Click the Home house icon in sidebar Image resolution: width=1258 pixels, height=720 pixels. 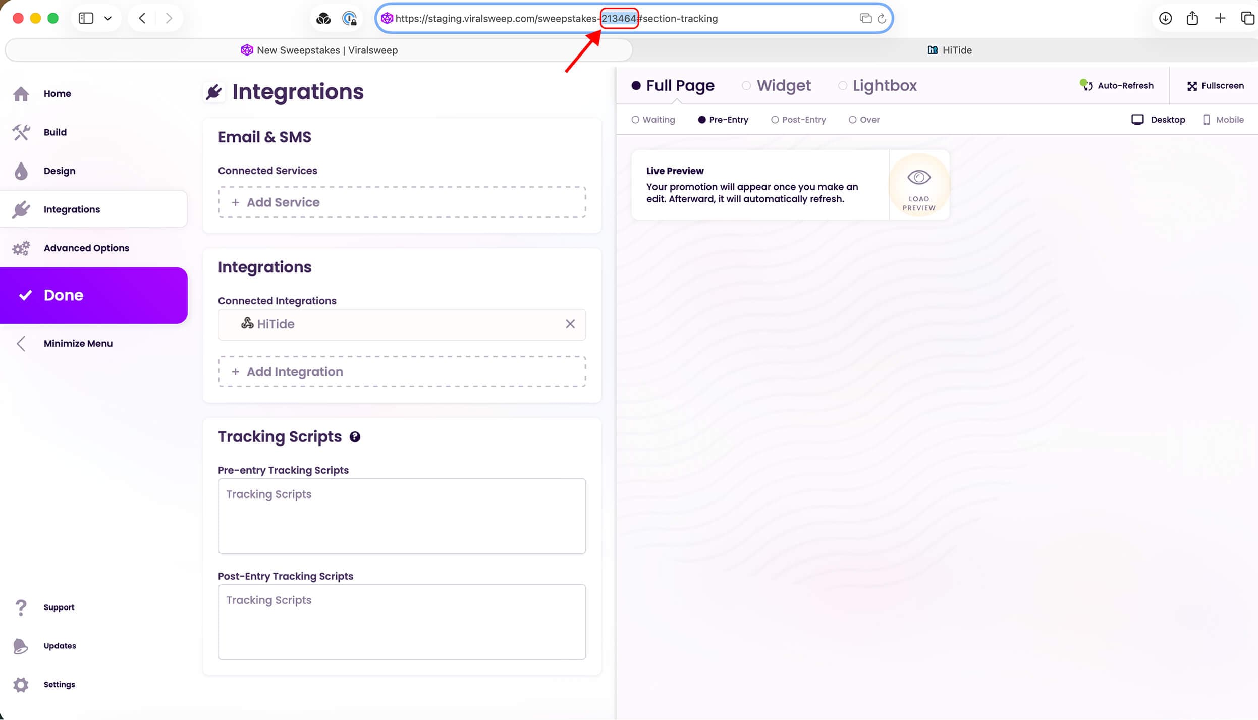point(21,94)
